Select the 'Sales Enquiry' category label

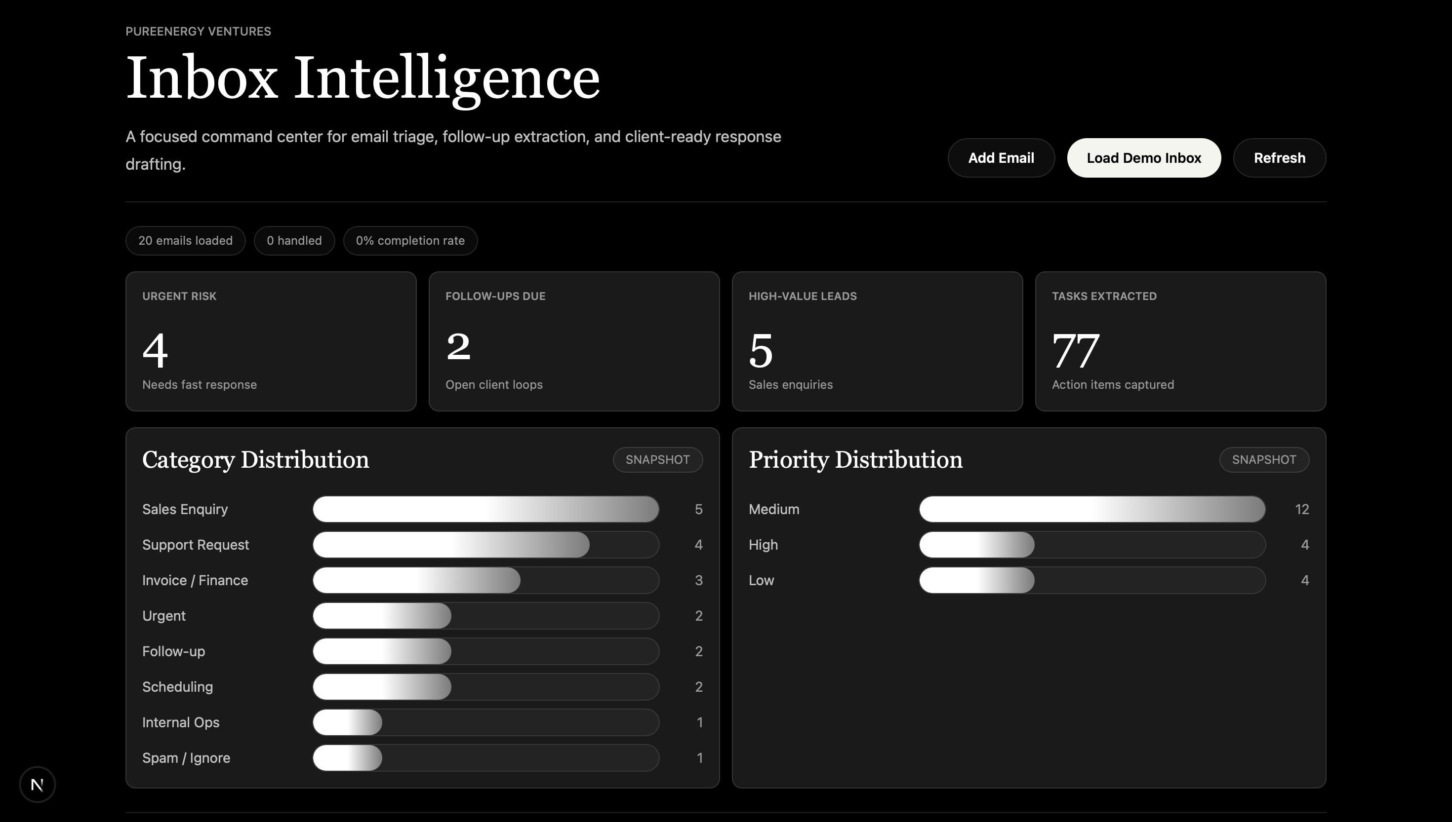pos(185,509)
